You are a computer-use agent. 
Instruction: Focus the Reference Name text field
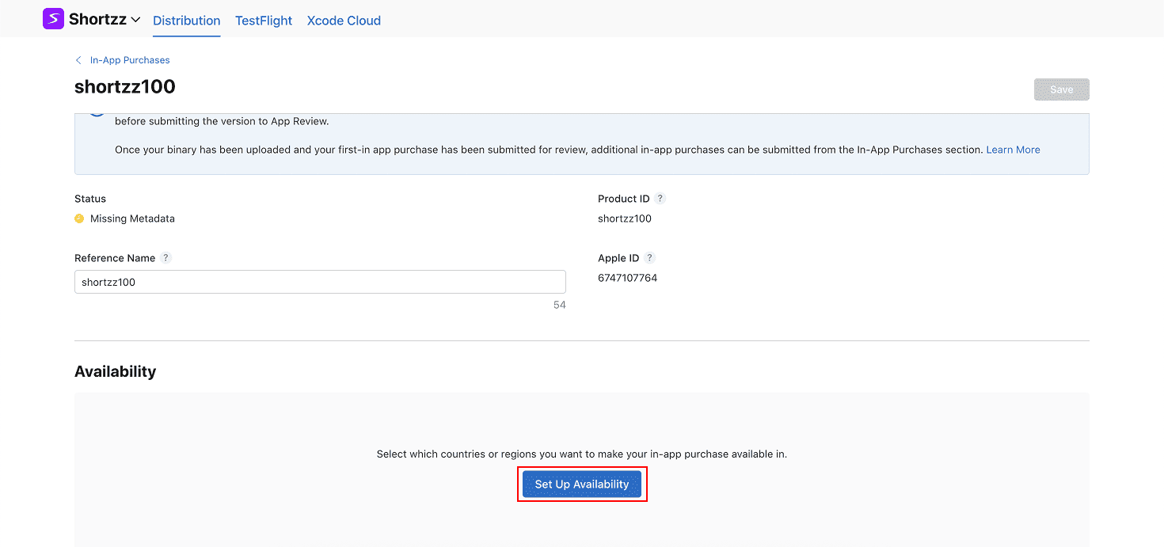tap(320, 282)
